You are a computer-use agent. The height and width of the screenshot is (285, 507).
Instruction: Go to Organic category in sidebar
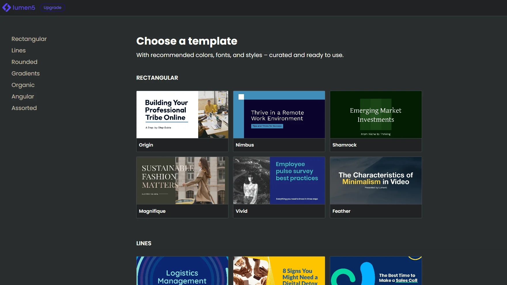pos(23,85)
